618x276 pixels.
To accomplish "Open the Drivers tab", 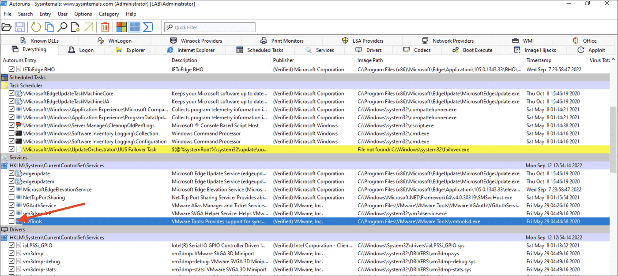I will pos(370,50).
